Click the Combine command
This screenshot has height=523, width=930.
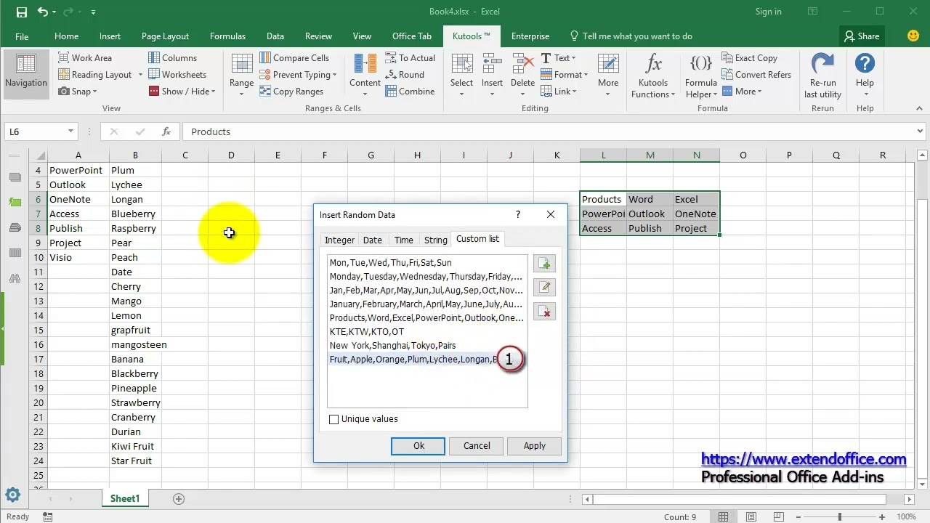tap(409, 92)
